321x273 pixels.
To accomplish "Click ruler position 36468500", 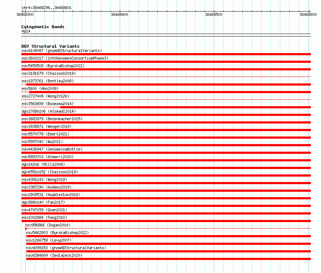I will pos(214,14).
